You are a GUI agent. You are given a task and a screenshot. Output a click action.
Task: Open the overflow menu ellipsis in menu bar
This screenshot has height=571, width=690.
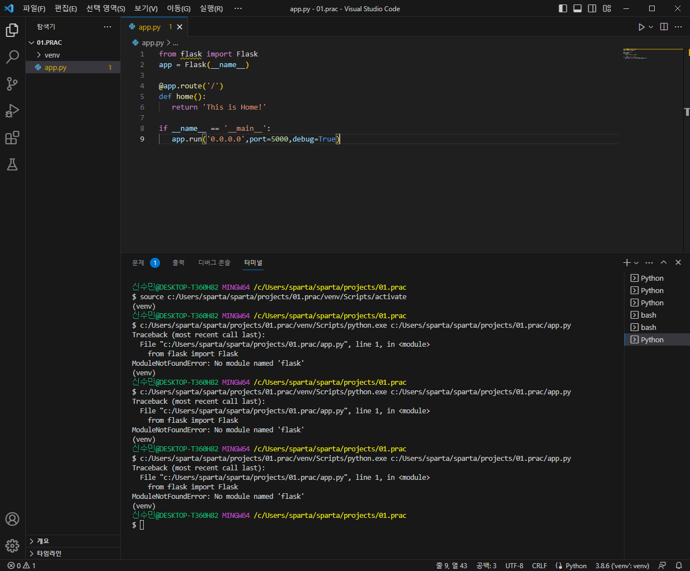(x=238, y=8)
